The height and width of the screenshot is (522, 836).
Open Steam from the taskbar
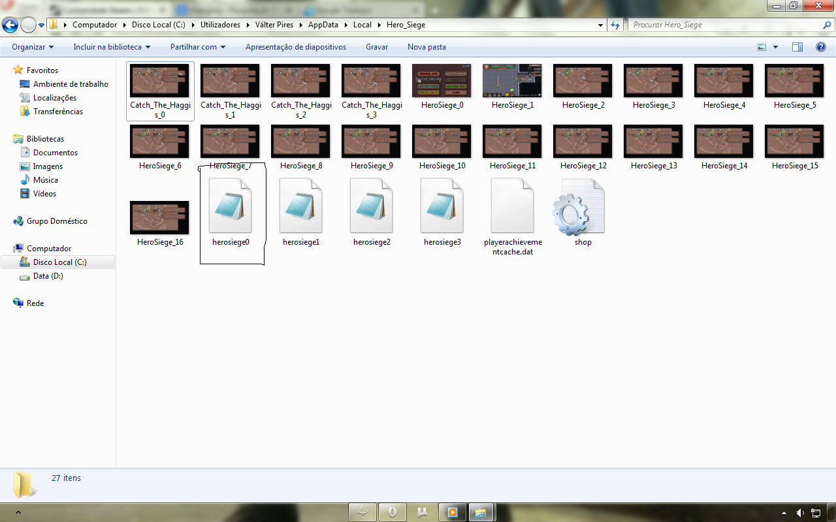tap(363, 512)
